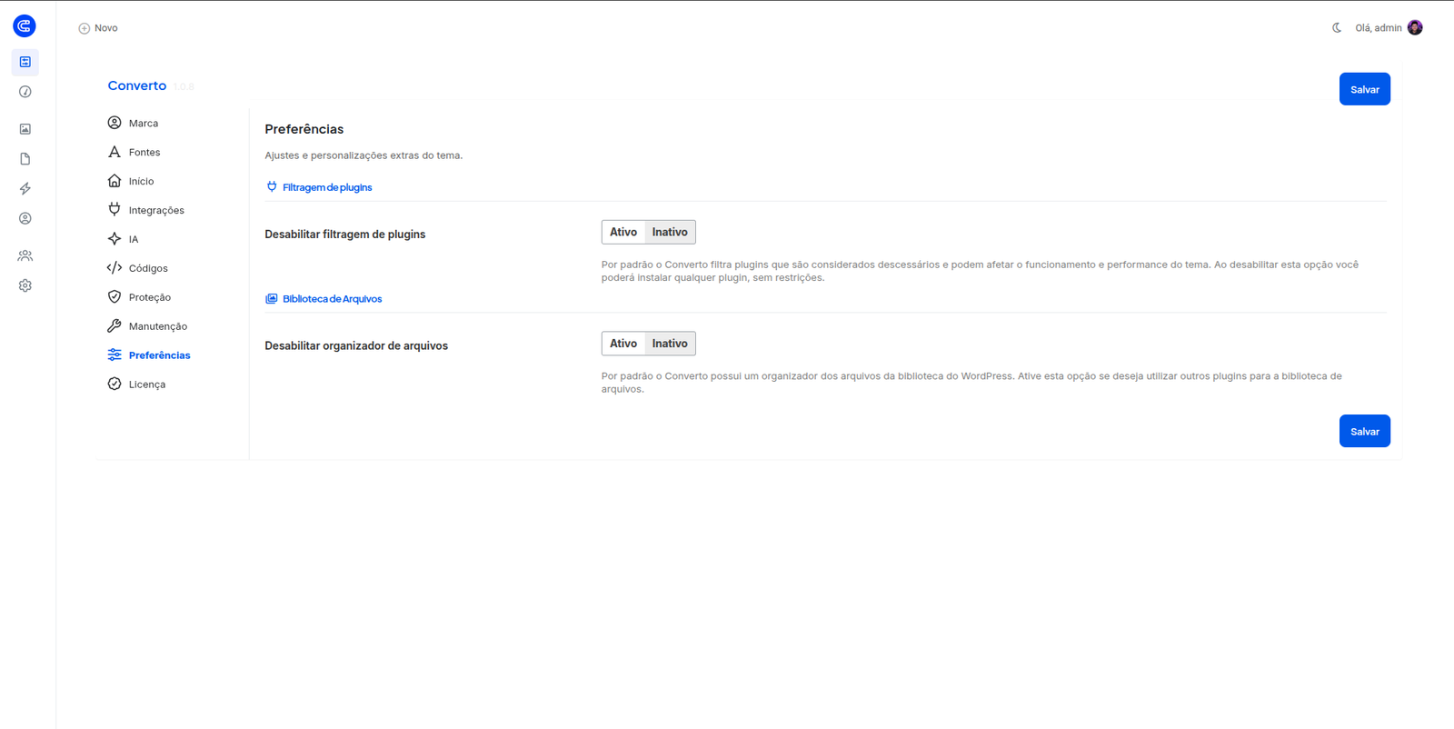Click the plus icon next to Novo
Viewport: 1454px width, 729px height.
[85, 28]
